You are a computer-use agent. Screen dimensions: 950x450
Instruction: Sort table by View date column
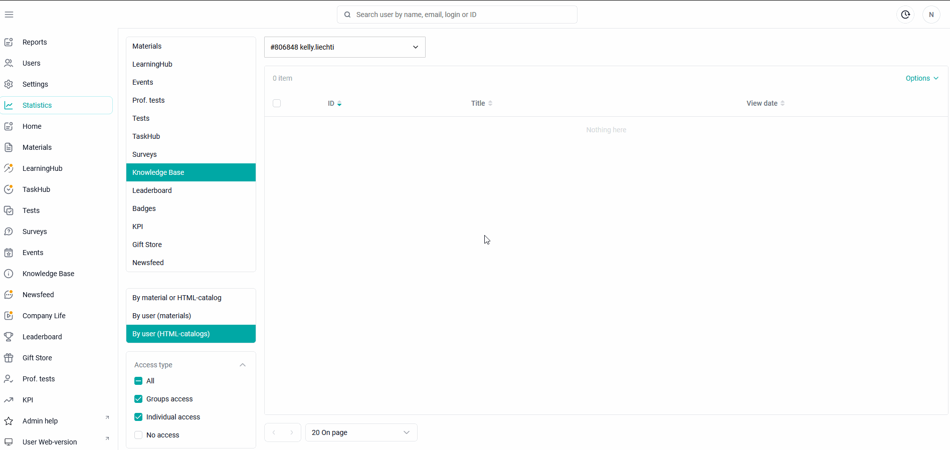pyautogui.click(x=766, y=103)
